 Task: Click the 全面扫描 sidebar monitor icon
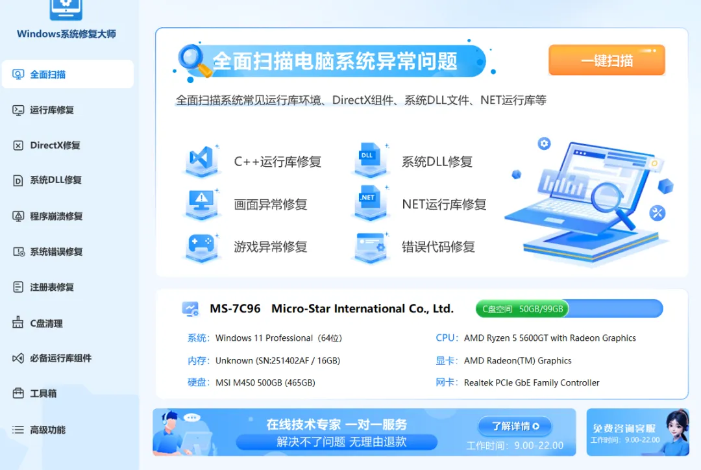pos(18,74)
